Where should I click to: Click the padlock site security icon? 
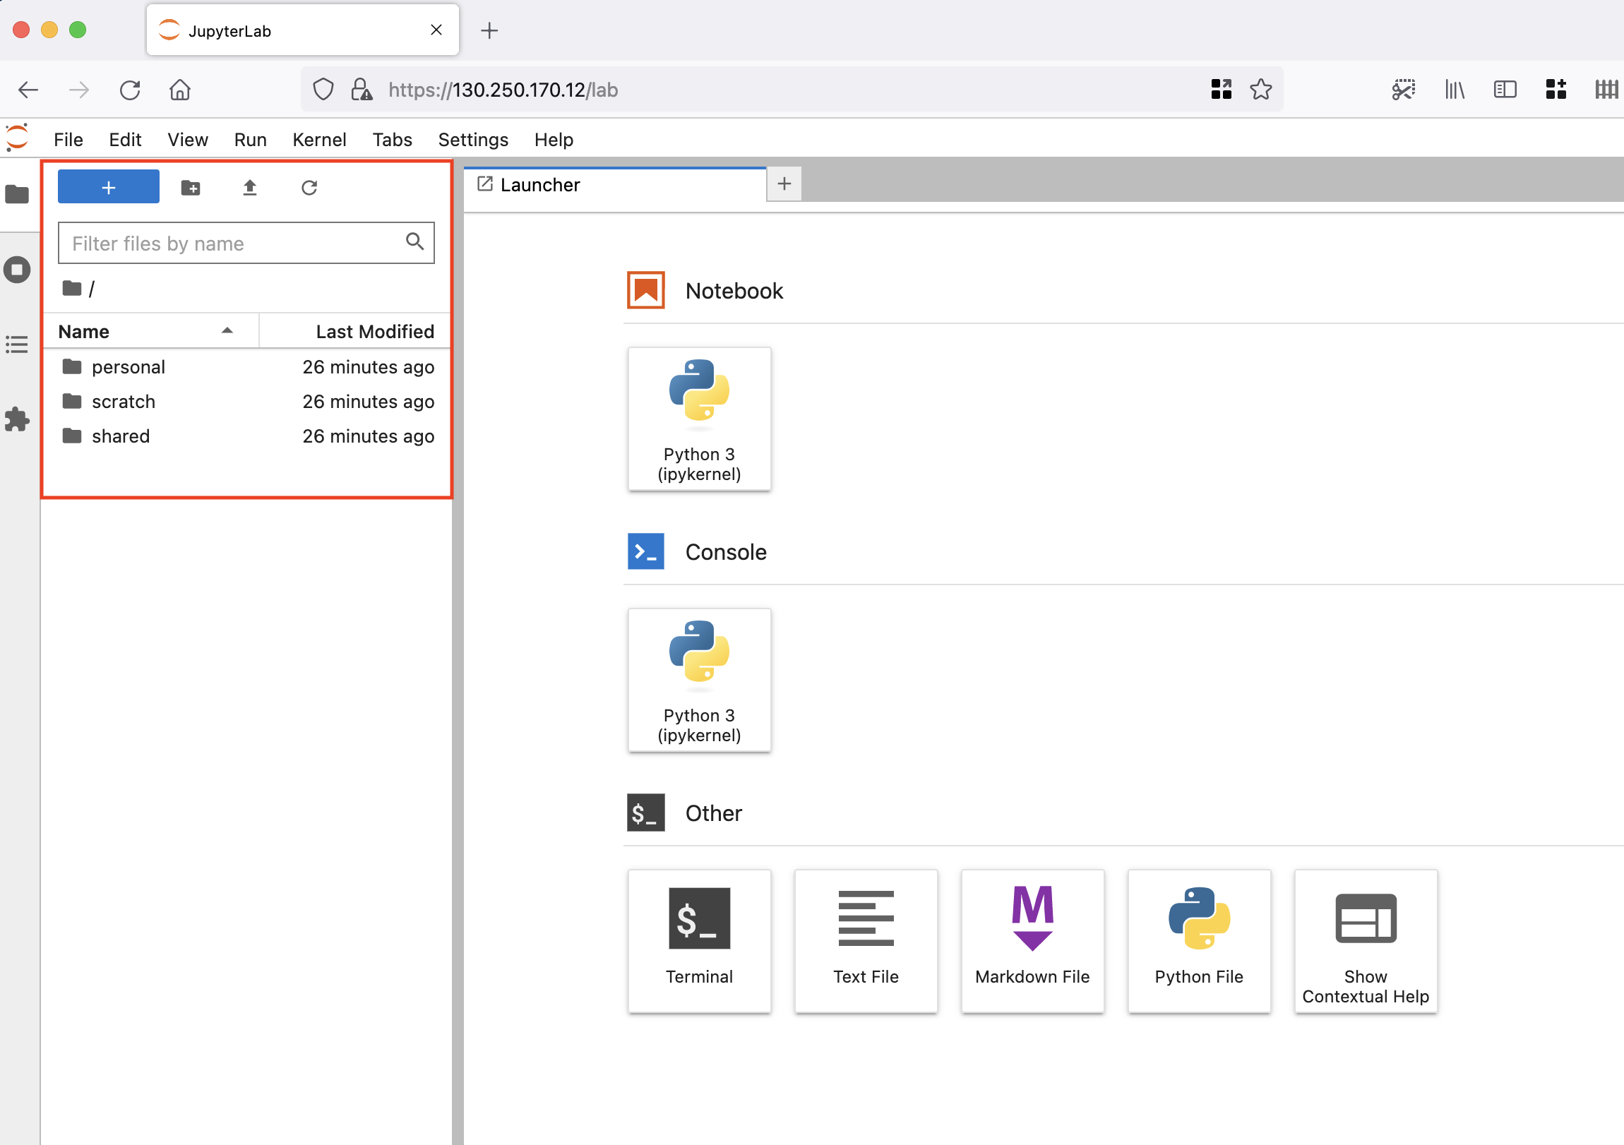click(x=362, y=90)
